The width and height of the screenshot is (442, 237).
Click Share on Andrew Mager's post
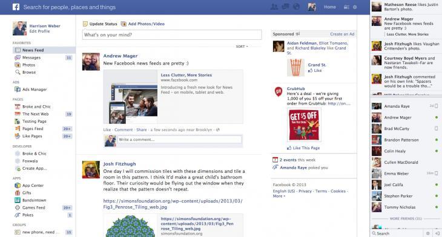point(142,130)
